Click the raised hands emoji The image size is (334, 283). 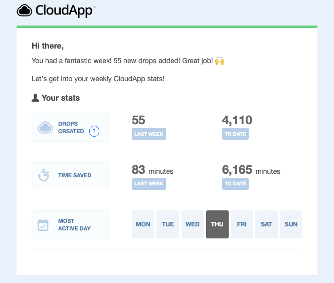[220, 61]
